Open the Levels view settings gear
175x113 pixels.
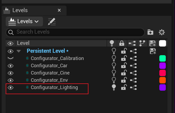(162, 32)
